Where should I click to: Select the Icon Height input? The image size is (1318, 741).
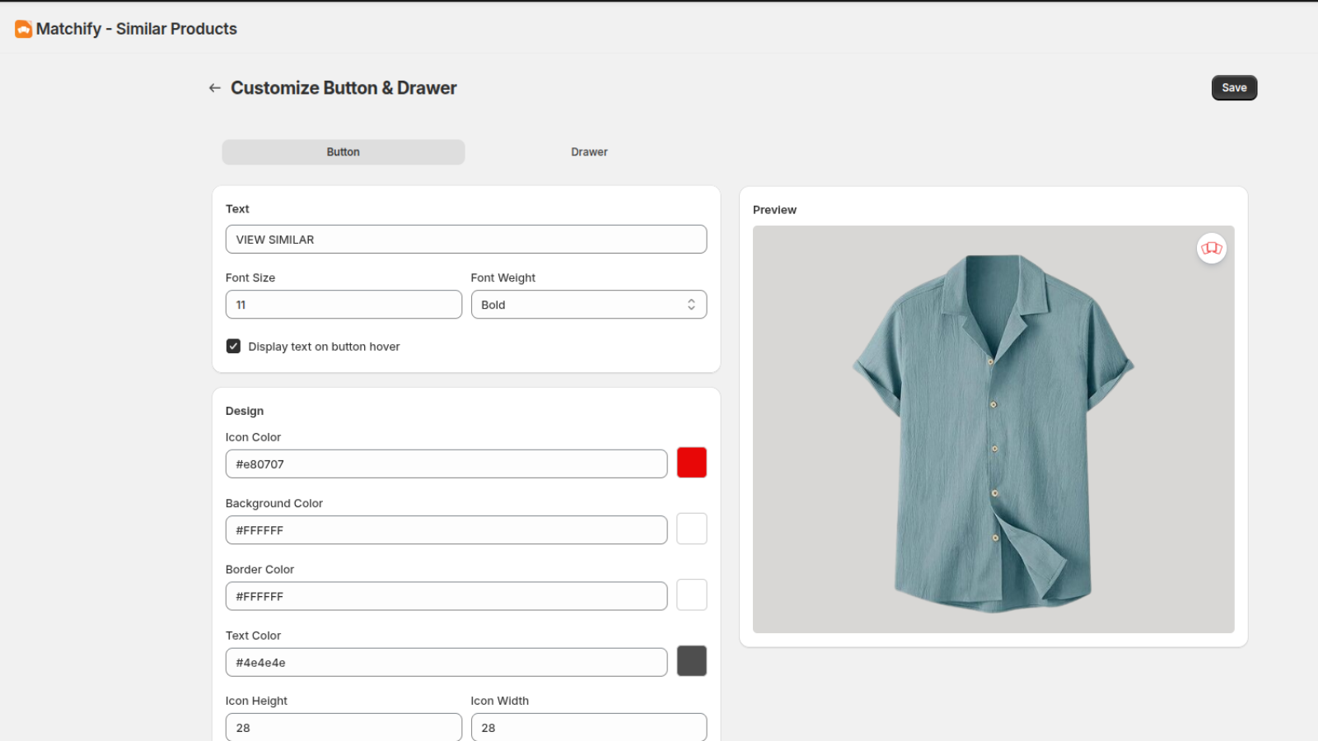[343, 727]
